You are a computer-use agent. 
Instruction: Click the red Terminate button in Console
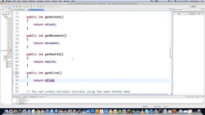tap(179, 14)
